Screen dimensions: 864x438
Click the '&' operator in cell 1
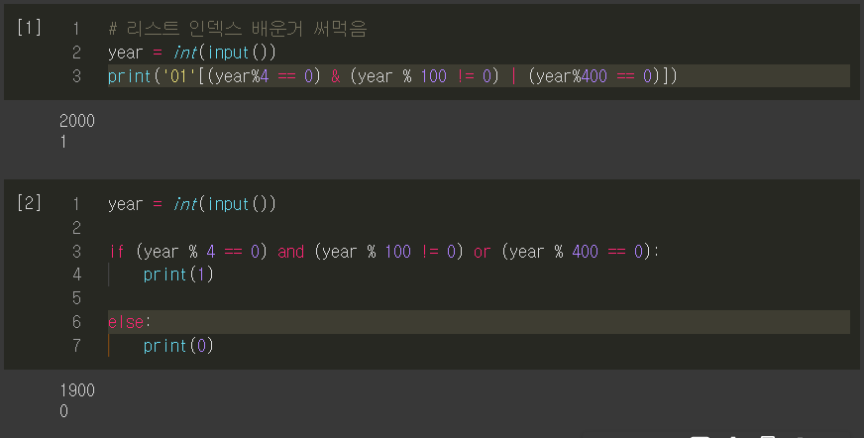[x=336, y=76]
